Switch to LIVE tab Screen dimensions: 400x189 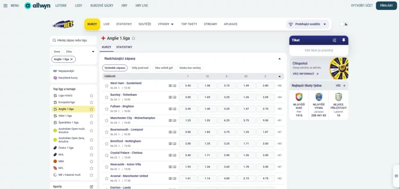pyautogui.click(x=106, y=24)
